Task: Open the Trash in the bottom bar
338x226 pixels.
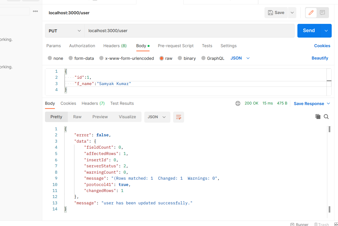Action: (x=322, y=224)
